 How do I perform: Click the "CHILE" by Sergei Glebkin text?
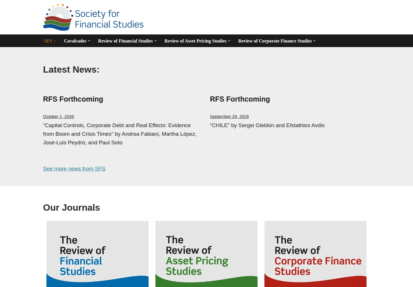click(267, 125)
